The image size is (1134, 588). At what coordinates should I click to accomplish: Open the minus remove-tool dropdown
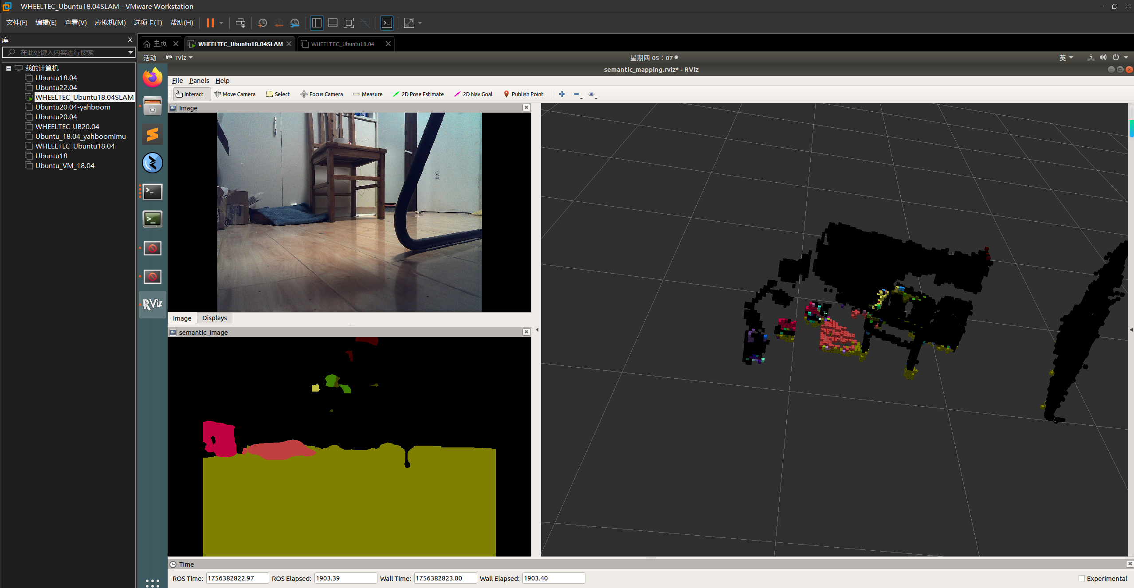pos(578,94)
